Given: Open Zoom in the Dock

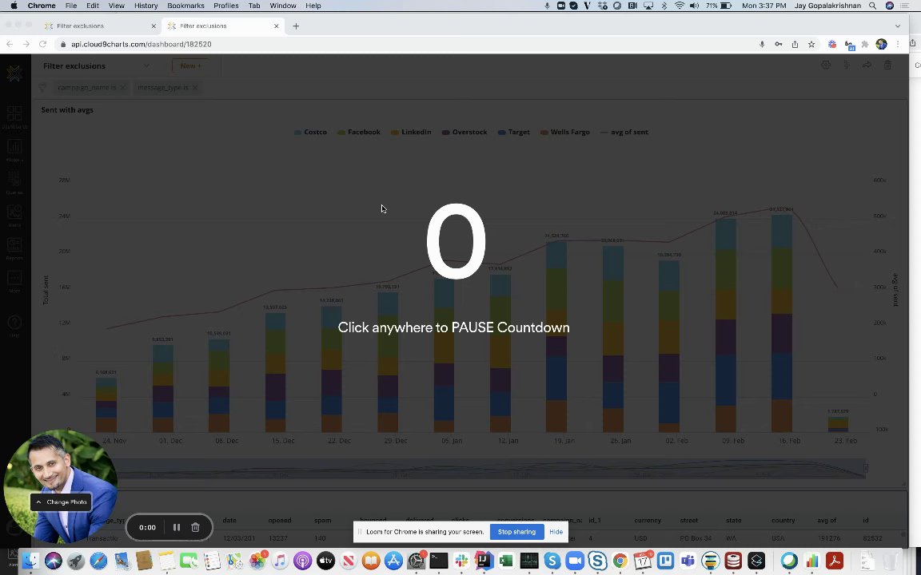Looking at the screenshot, I should (x=575, y=561).
